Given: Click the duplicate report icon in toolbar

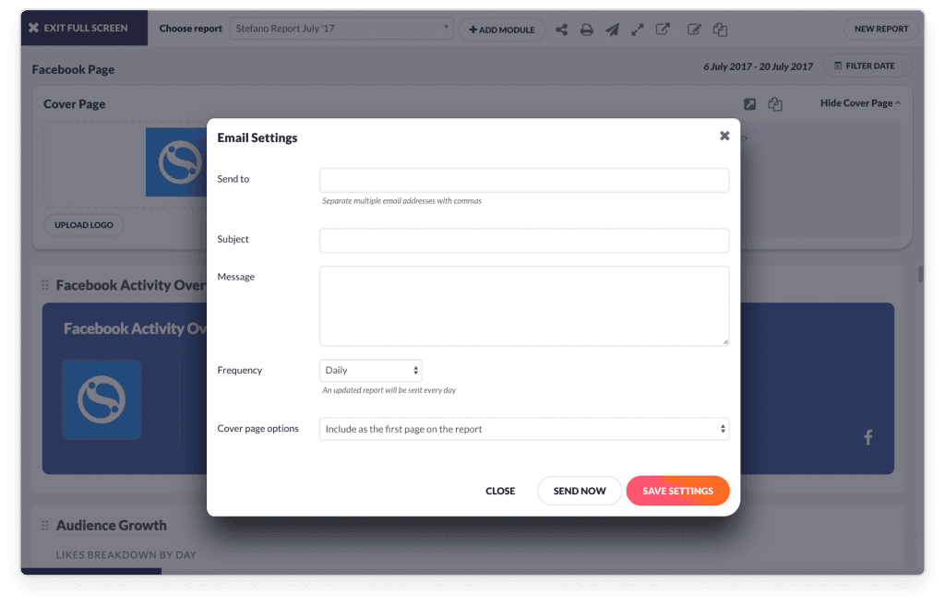Looking at the screenshot, I should [720, 29].
